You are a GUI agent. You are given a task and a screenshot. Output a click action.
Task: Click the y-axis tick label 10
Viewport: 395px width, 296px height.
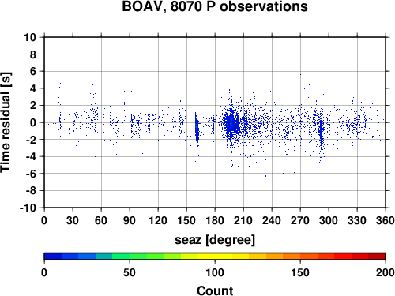tap(30, 37)
